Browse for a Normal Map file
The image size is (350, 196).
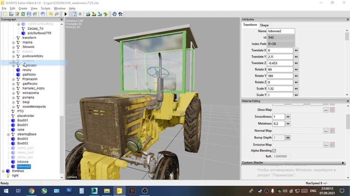click(x=326, y=131)
